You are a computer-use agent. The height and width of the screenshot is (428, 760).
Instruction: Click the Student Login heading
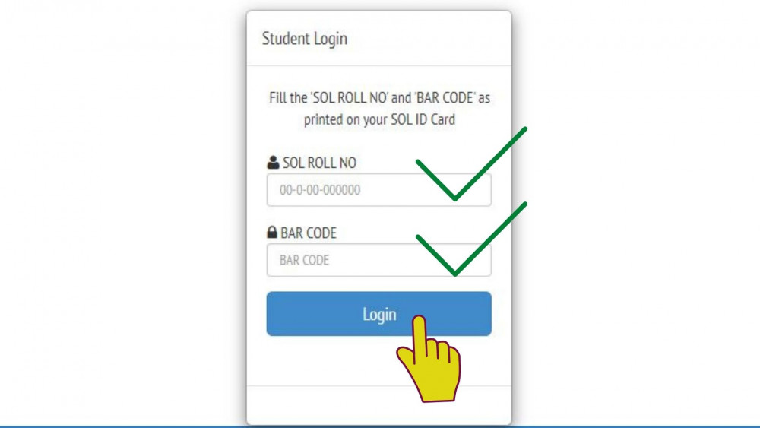[x=305, y=38]
